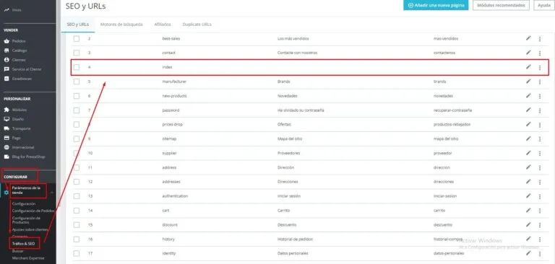Click the Parámetros de la tienda gear icon
Viewport: 555px width, 264px height.
[7, 193]
